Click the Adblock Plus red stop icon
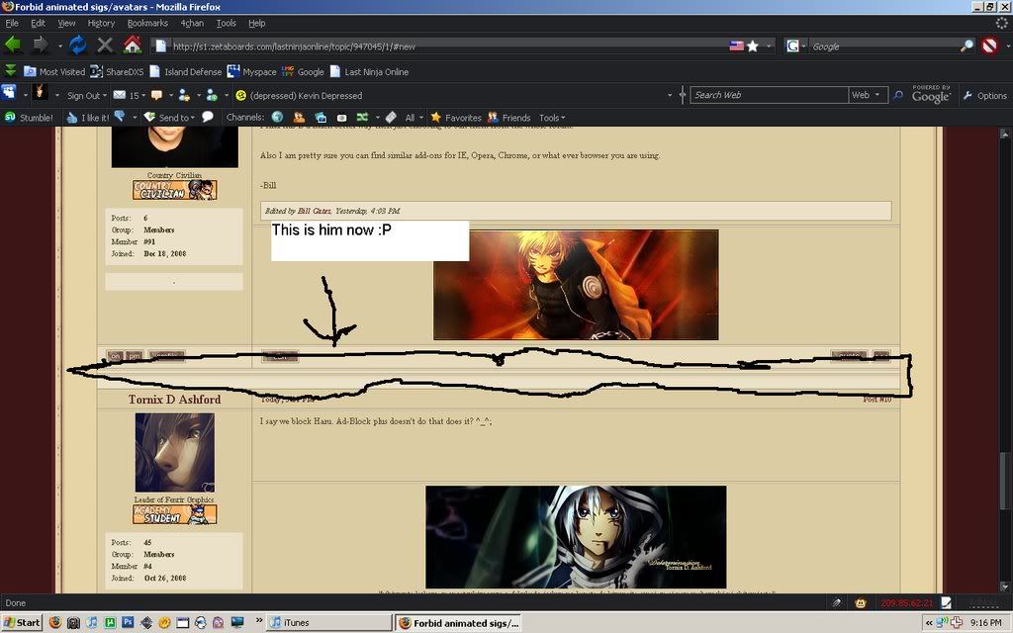The width and height of the screenshot is (1013, 633). tap(989, 45)
